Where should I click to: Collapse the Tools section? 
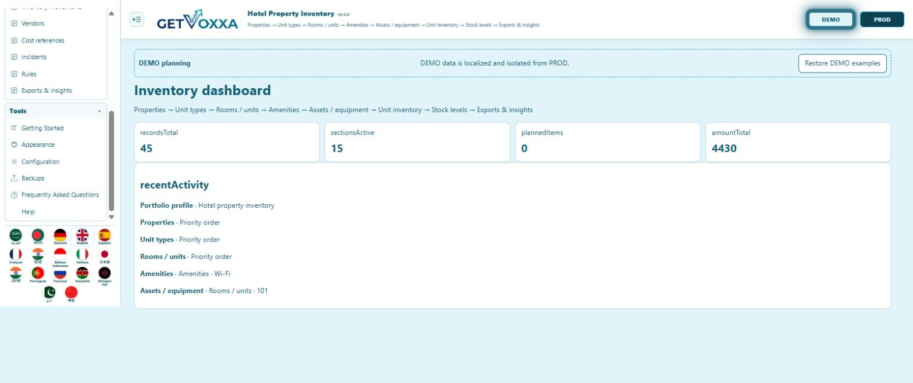99,111
